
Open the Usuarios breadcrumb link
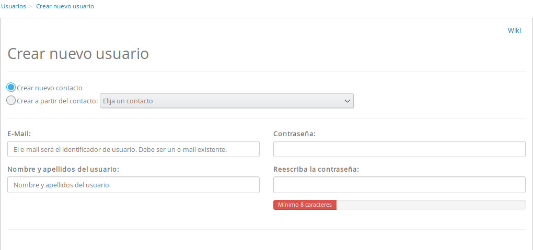tap(14, 6)
